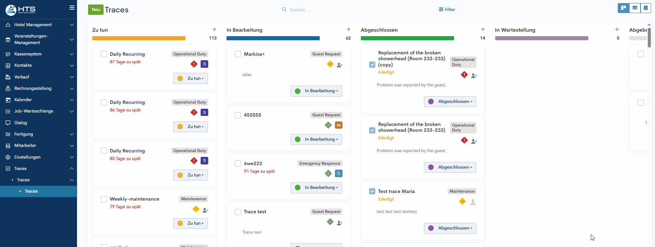Click the hamburger menu icon
The width and height of the screenshot is (655, 247).
coord(72,8)
